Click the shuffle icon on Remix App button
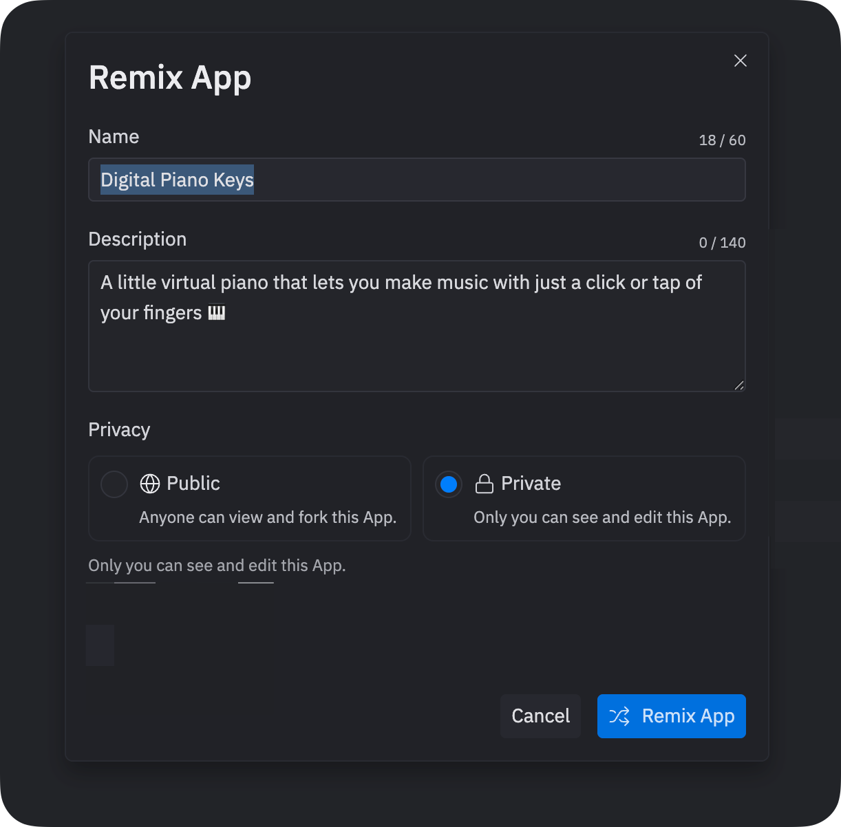 point(620,716)
